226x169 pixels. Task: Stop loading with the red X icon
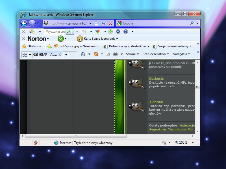[x=110, y=23]
